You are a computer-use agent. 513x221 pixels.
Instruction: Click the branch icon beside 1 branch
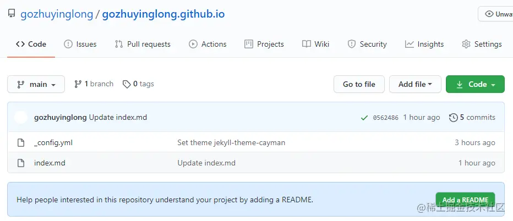pos(78,84)
